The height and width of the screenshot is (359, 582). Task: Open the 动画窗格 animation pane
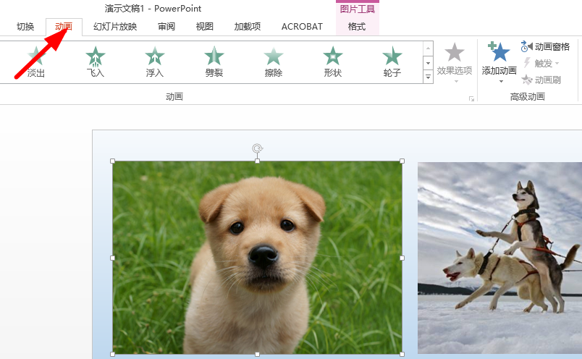[545, 47]
